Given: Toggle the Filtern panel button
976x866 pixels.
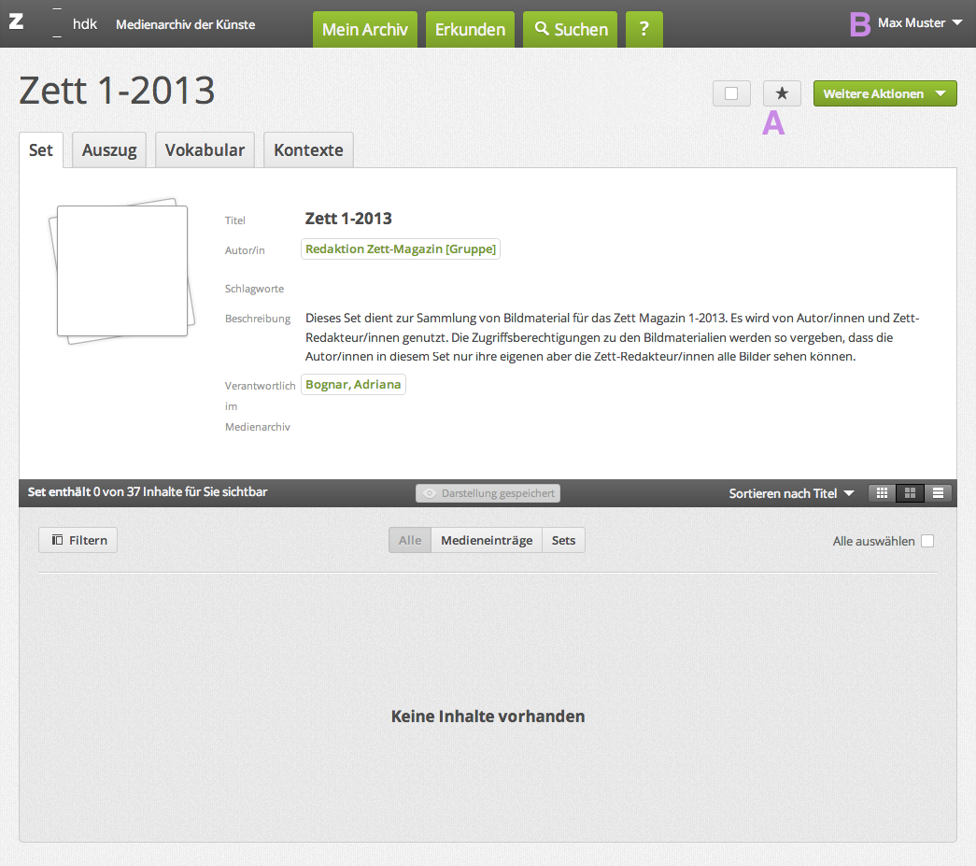Looking at the screenshot, I should 78,540.
